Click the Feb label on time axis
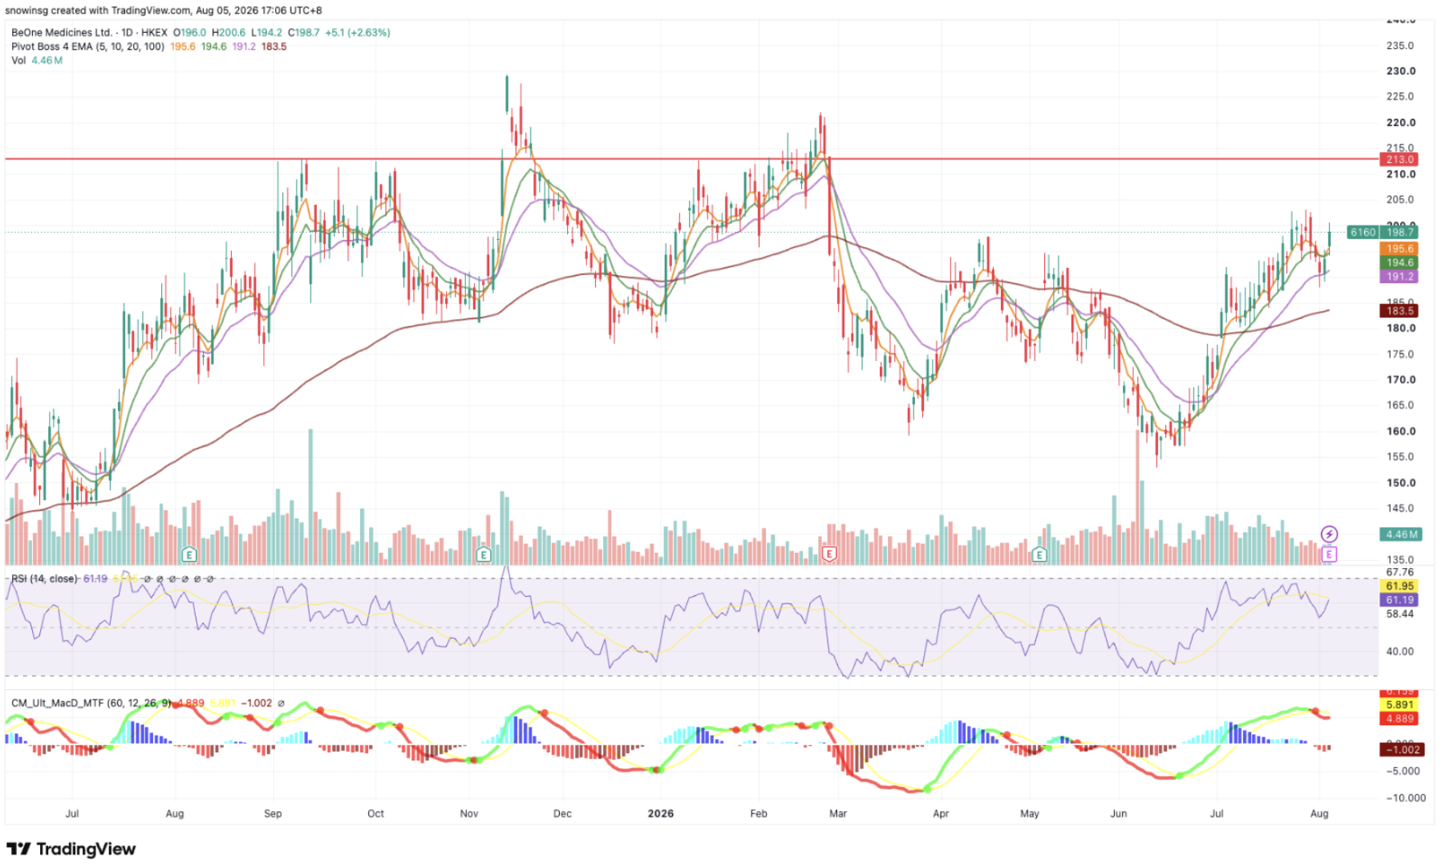This screenshot has height=868, width=1442. point(759,813)
